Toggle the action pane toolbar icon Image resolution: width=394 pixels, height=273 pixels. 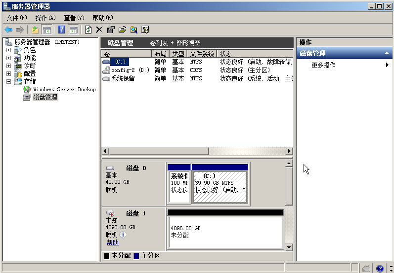point(73,30)
